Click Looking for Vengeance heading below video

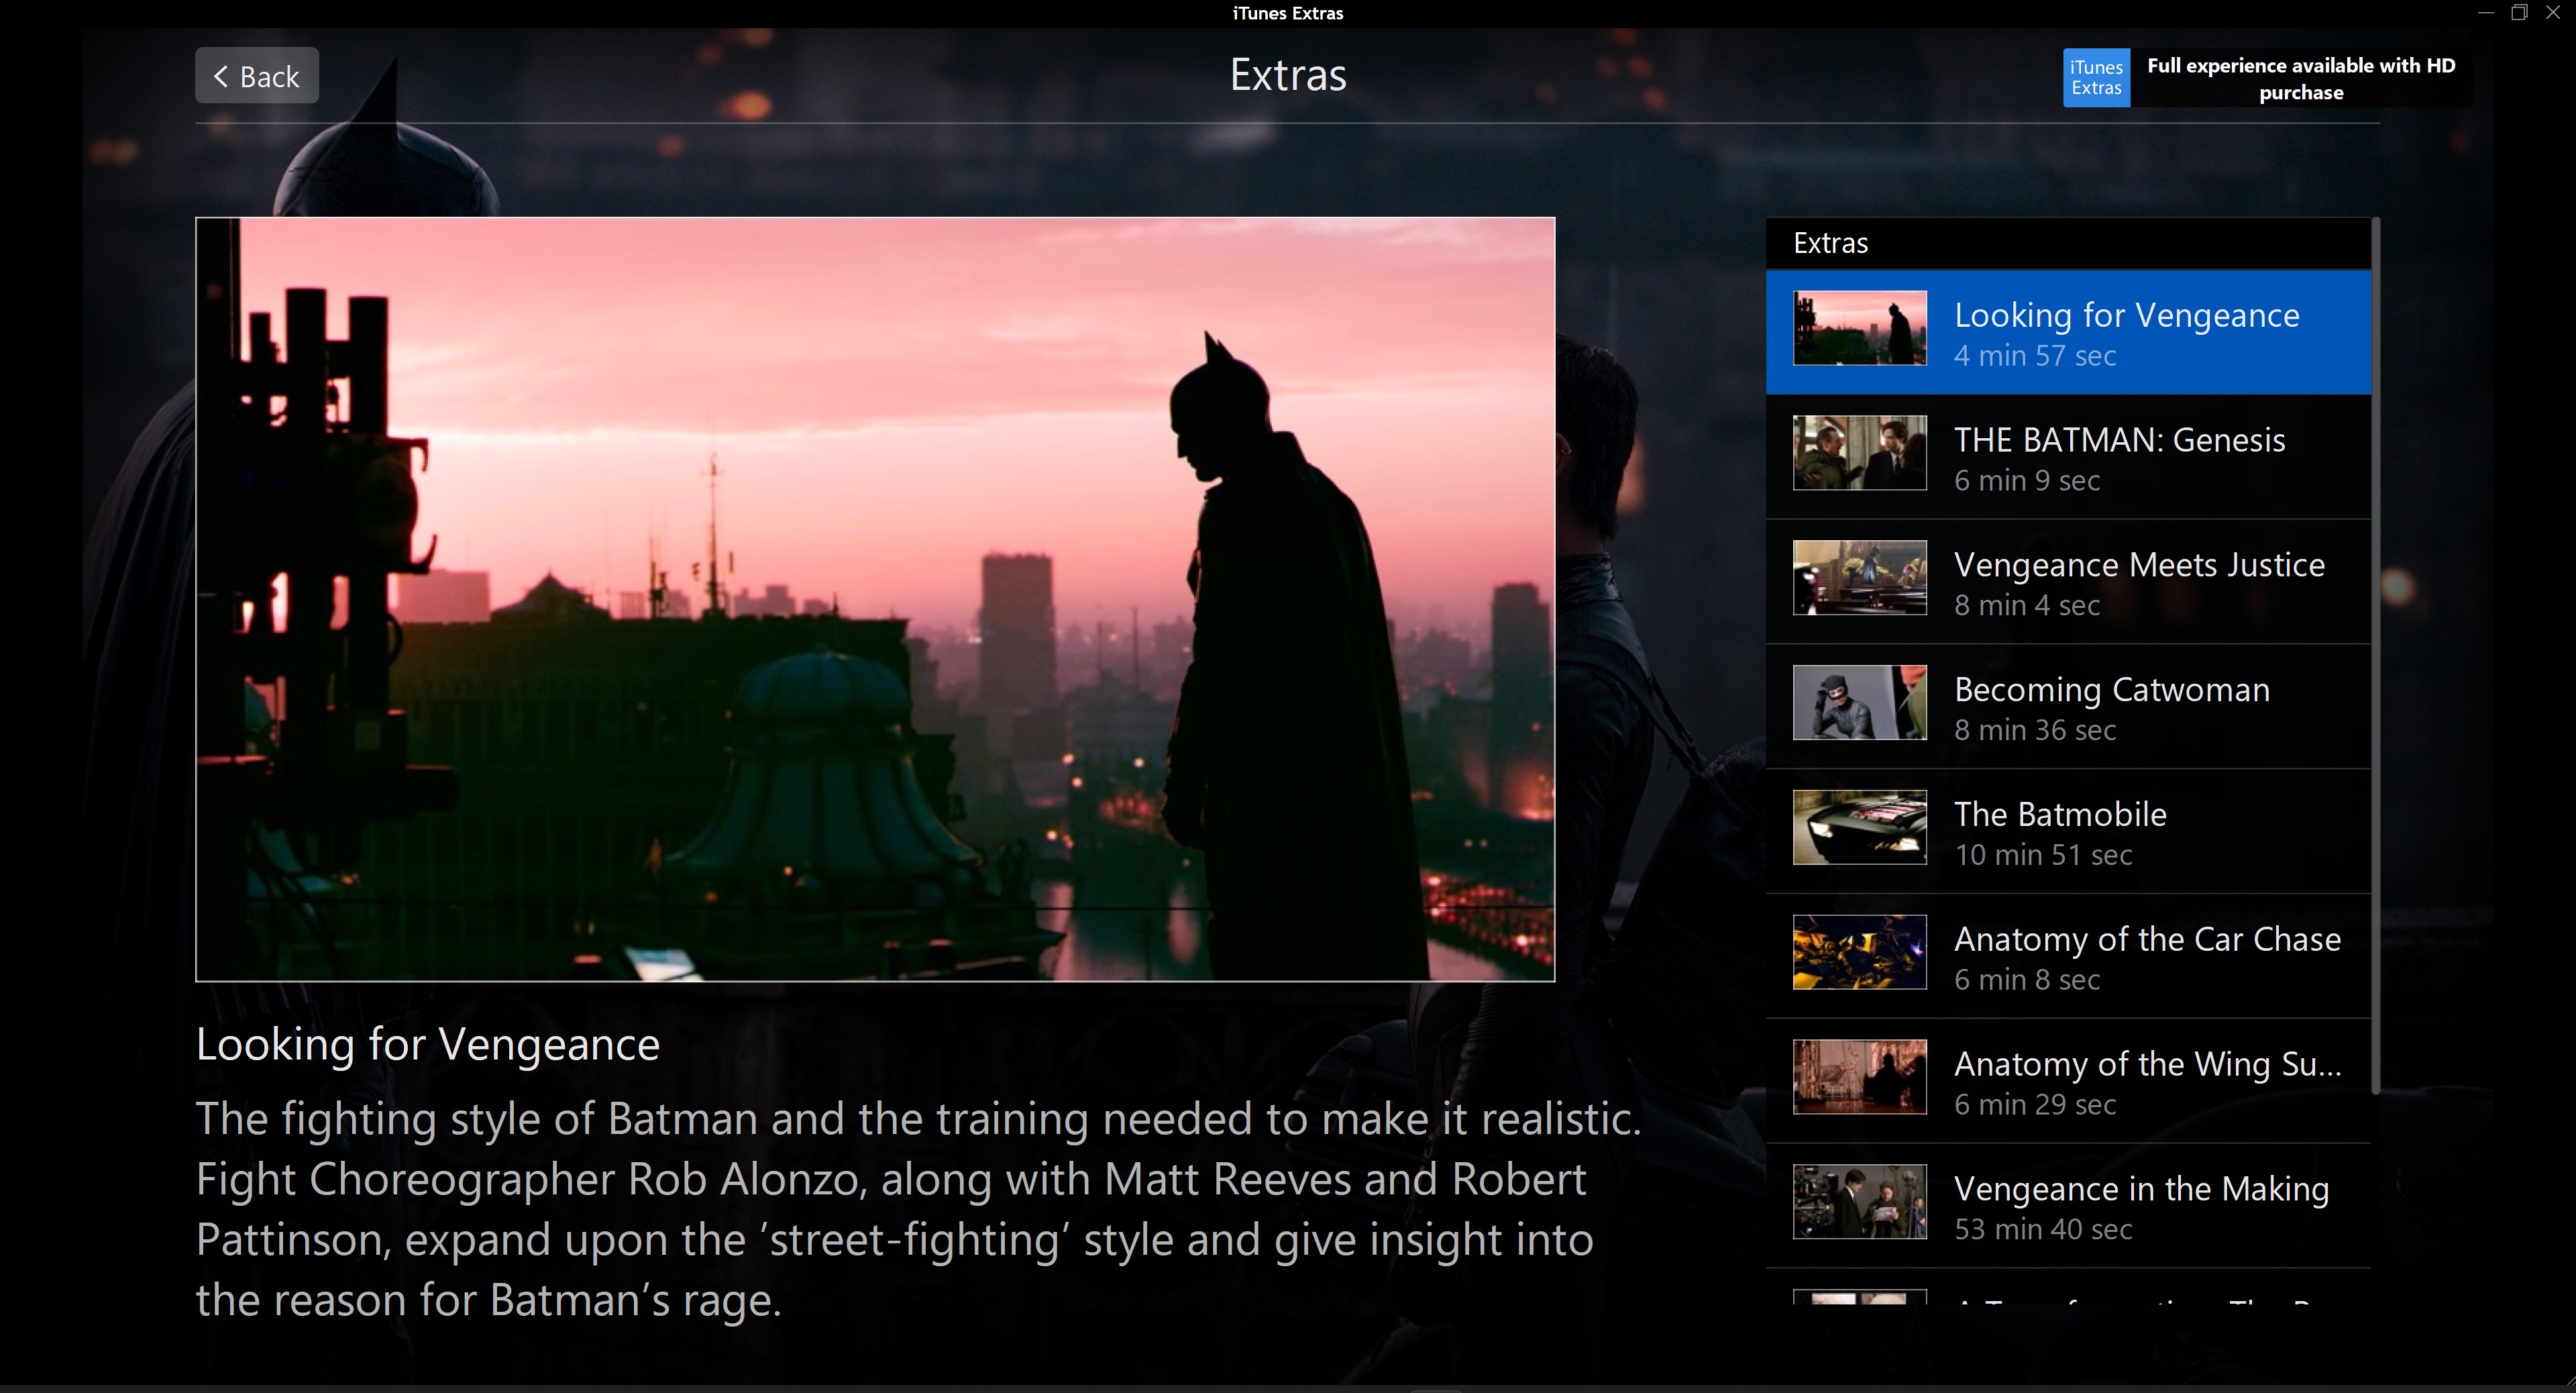(428, 1046)
